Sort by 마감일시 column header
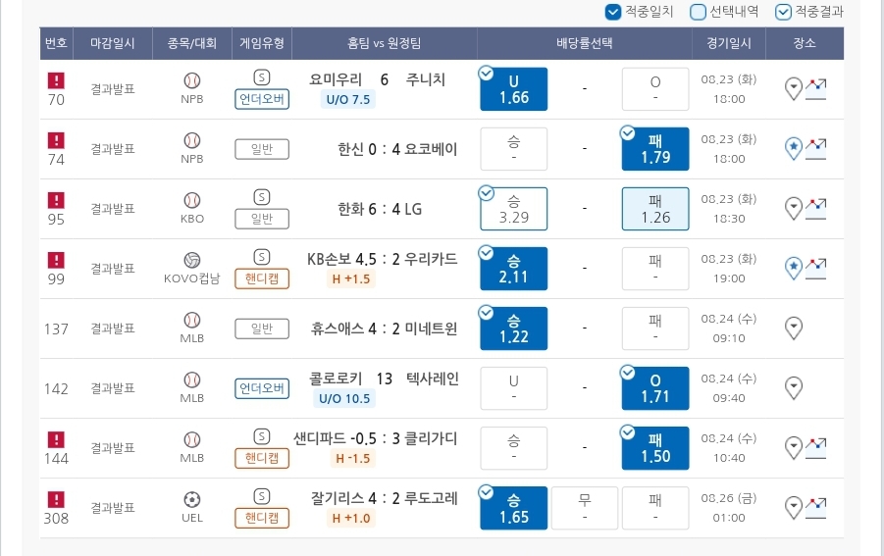884x556 pixels. pyautogui.click(x=113, y=43)
